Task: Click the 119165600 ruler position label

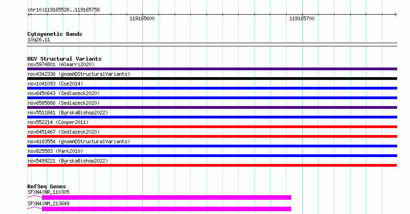Action: point(142,18)
